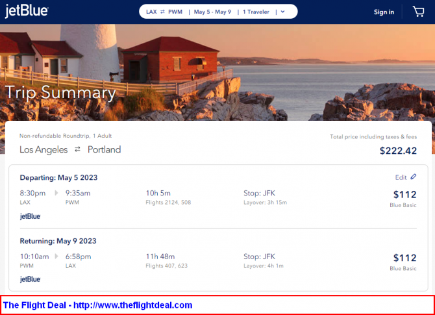Click the roundtrip arrows between Los Angeles and Portland
This screenshot has width=435, height=315.
tap(77, 149)
